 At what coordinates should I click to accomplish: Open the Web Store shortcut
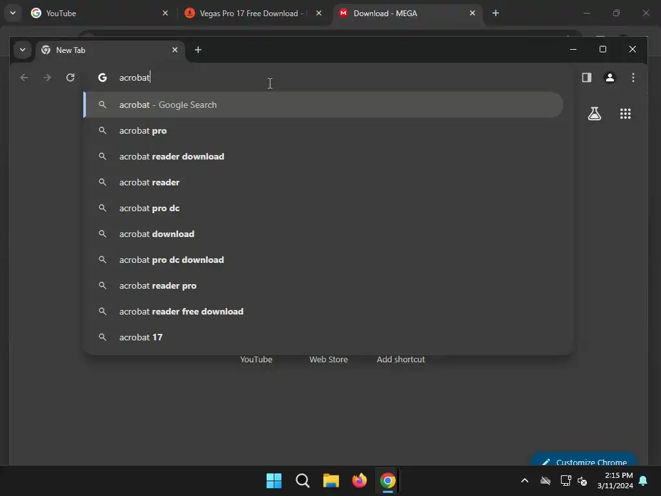tap(329, 359)
